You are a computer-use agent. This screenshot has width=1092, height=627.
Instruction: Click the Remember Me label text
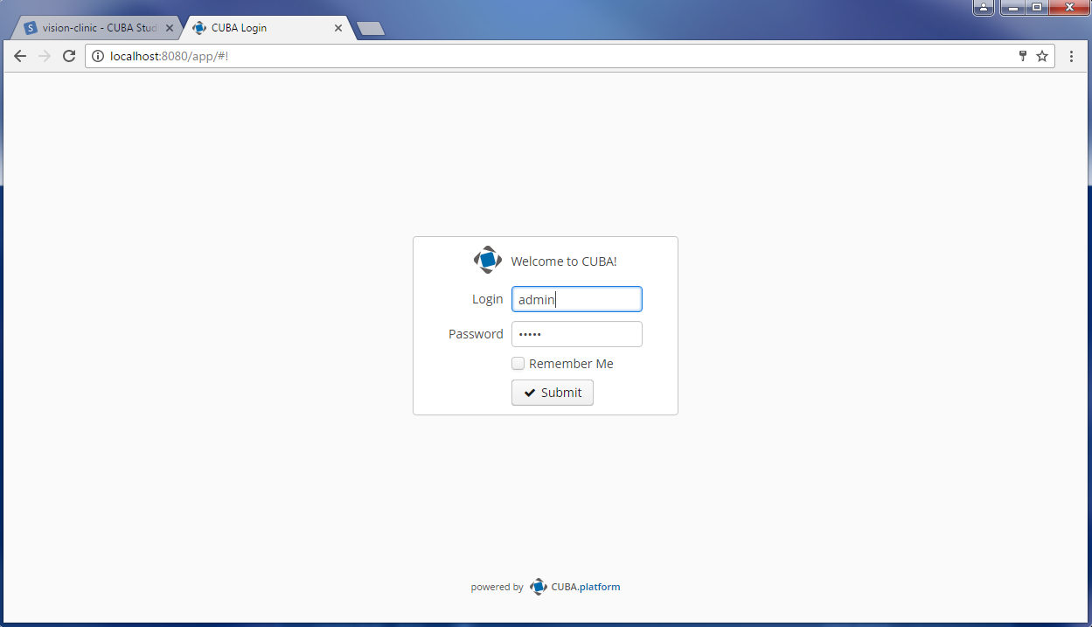571,364
